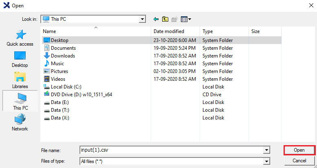Expand the File name dropdown arrow
Screen dimensions: 317x168
point(266,150)
